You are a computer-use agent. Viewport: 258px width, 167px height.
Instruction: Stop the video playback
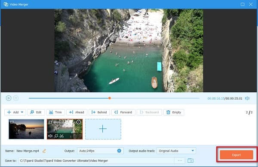click(16, 98)
